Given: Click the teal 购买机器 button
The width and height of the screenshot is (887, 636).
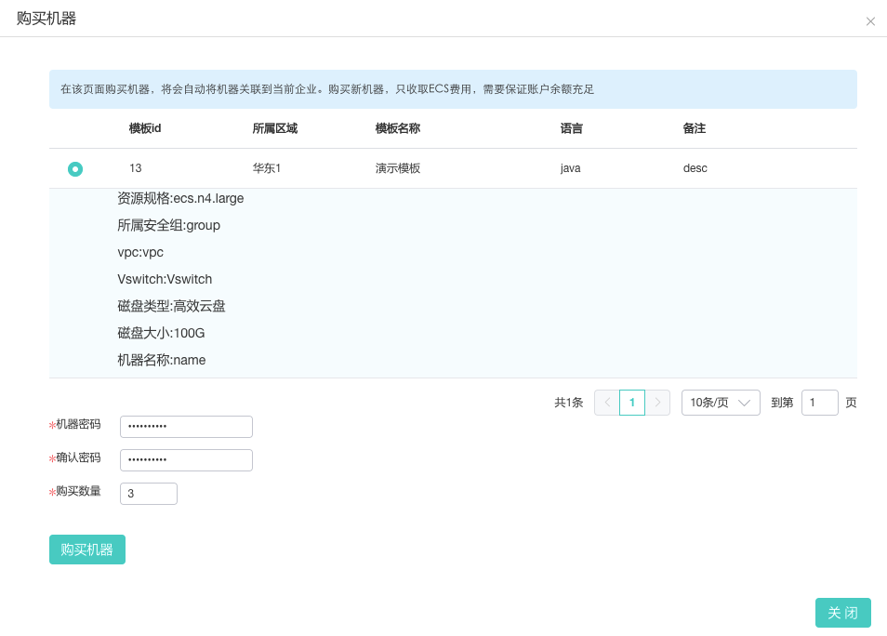Looking at the screenshot, I should [87, 550].
